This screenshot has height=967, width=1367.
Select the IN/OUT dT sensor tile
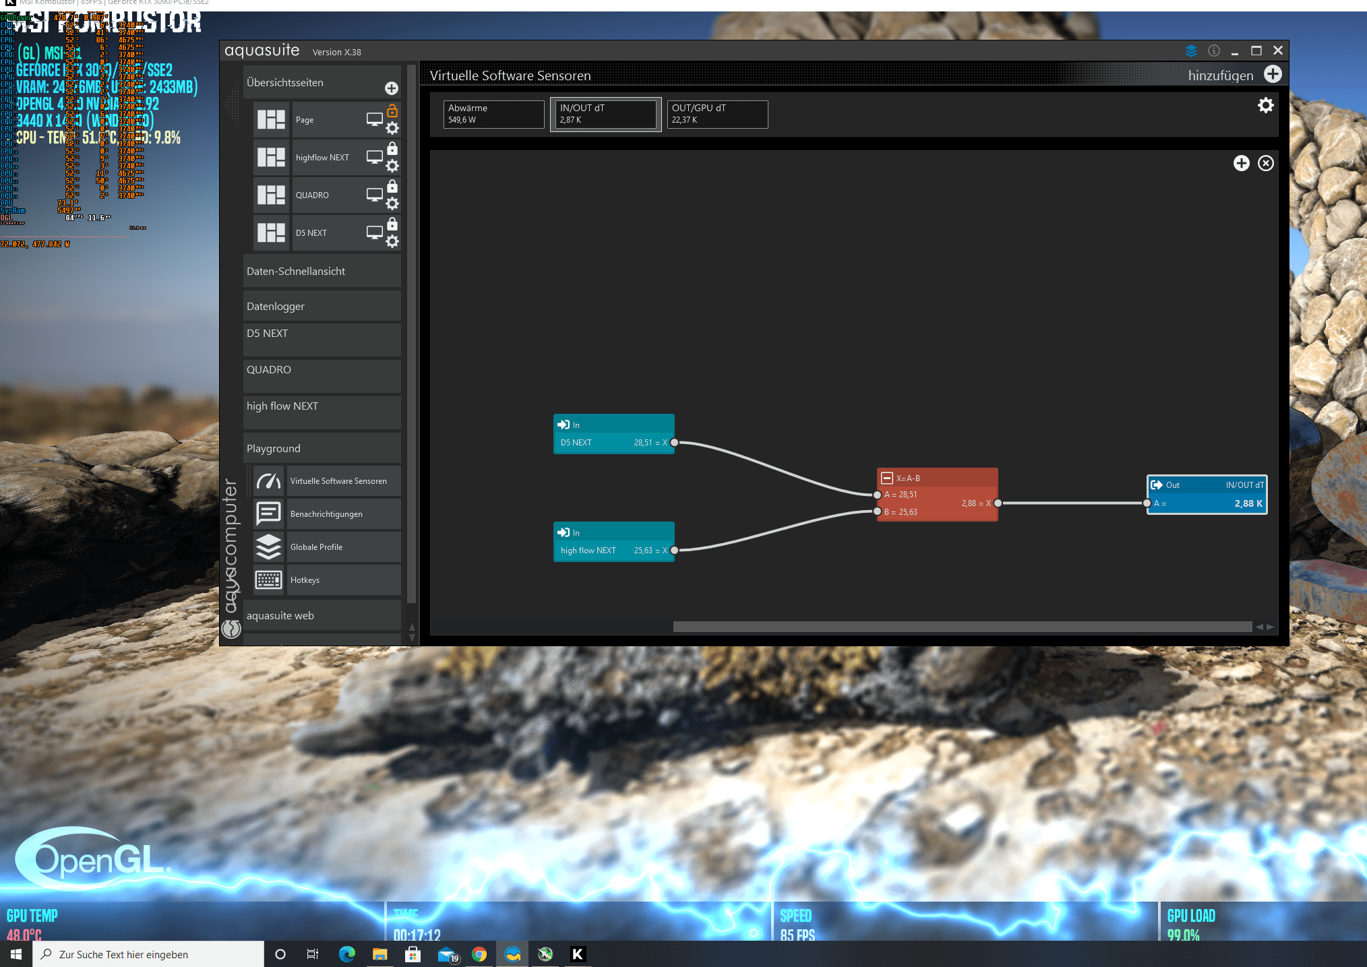pos(605,114)
